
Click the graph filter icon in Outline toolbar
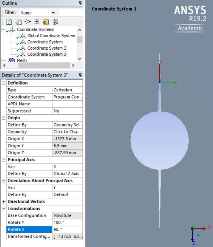(x=27, y=22)
